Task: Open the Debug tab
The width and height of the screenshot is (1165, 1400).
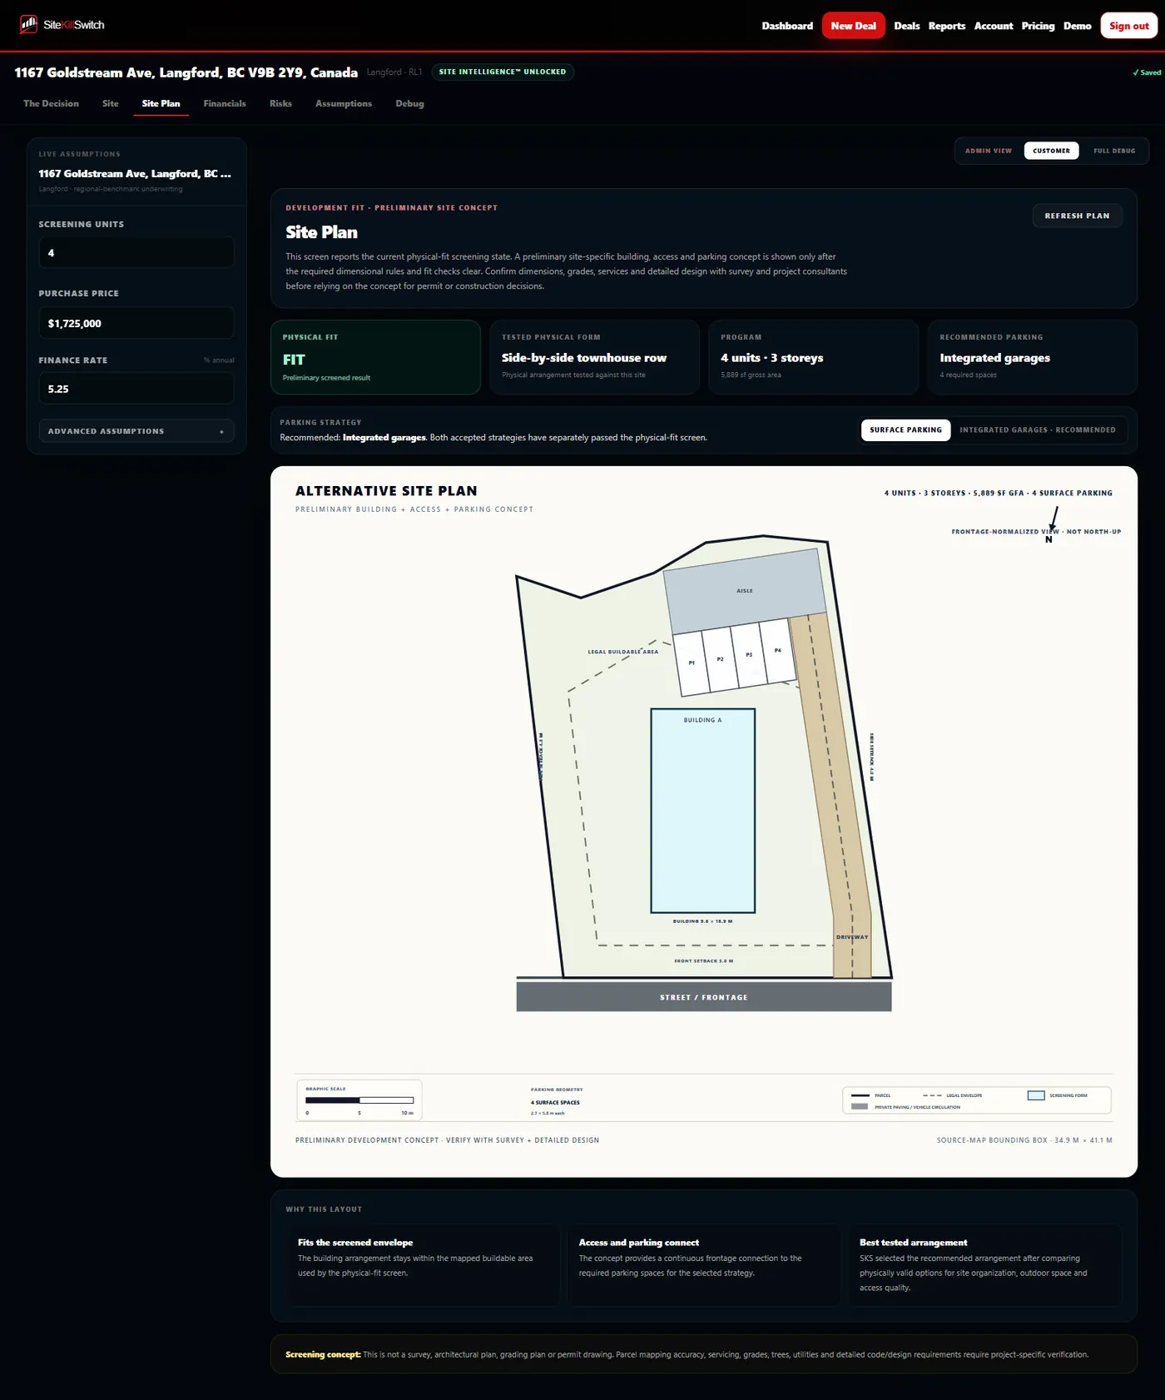Action: tap(409, 104)
